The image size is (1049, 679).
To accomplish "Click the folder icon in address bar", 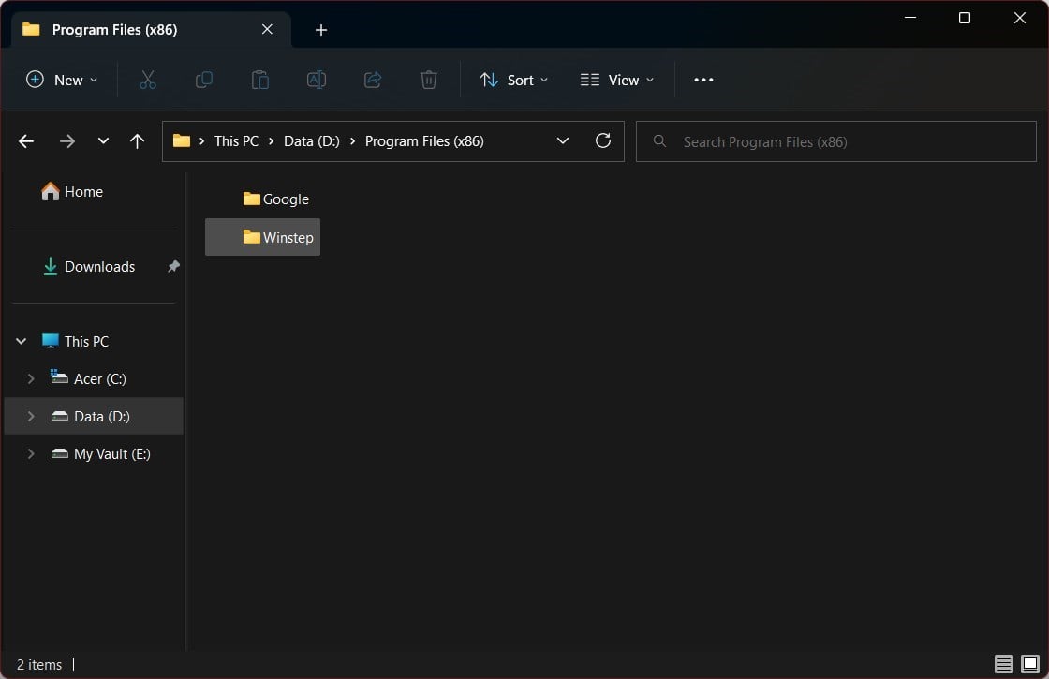I will (x=182, y=140).
